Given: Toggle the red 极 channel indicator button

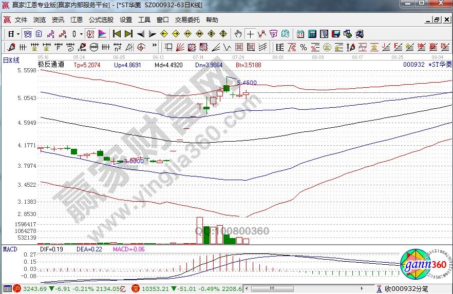Looking at the screenshot, I should [x=90, y=34].
